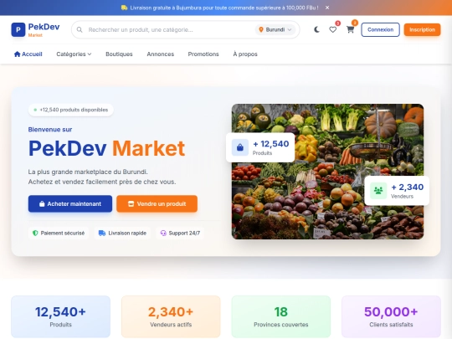The height and width of the screenshot is (339, 452).
Task: Open the Burundi location dropdown
Action: 275,29
